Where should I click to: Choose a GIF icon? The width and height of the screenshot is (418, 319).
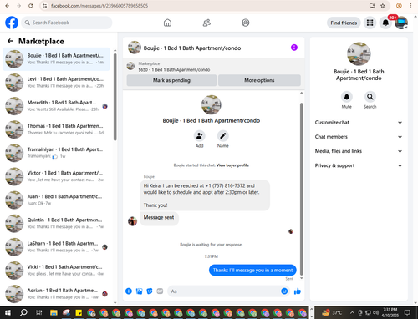point(160,291)
